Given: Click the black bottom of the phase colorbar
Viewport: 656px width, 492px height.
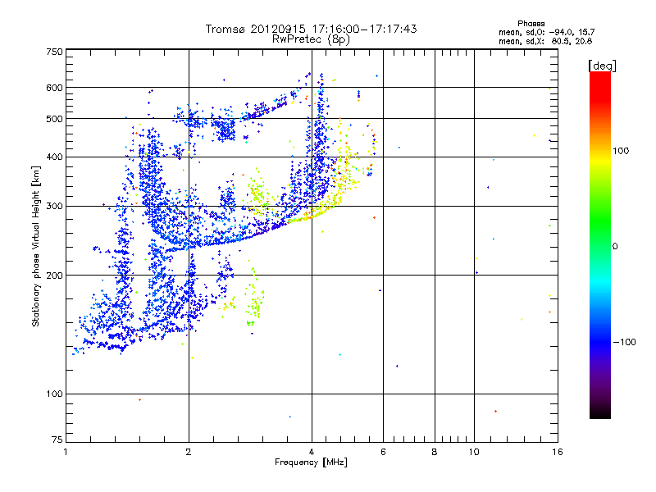Looking at the screenshot, I should [x=600, y=412].
